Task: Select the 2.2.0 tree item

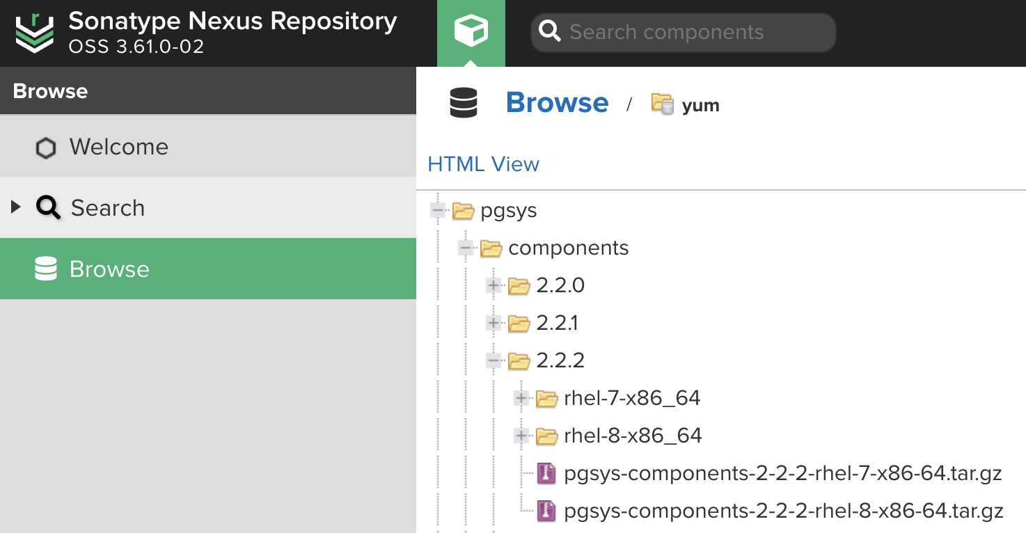Action: [560, 285]
